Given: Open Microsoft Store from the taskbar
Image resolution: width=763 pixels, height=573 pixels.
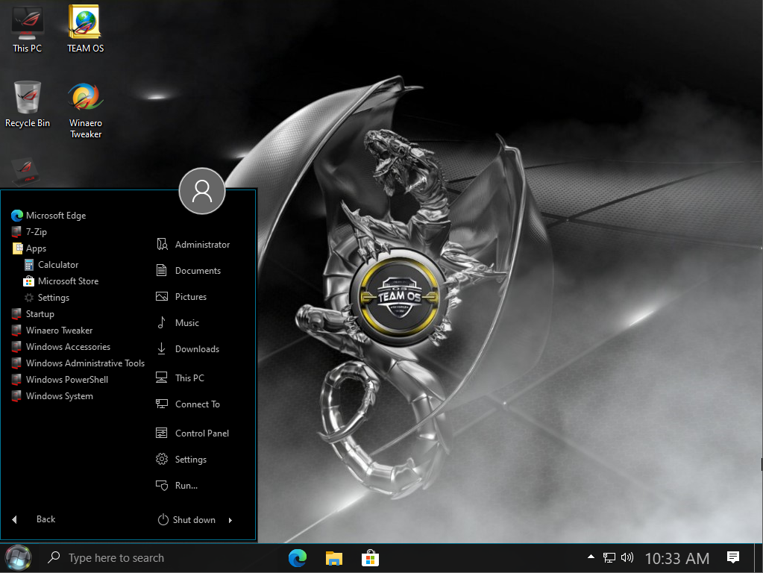Looking at the screenshot, I should pos(370,558).
